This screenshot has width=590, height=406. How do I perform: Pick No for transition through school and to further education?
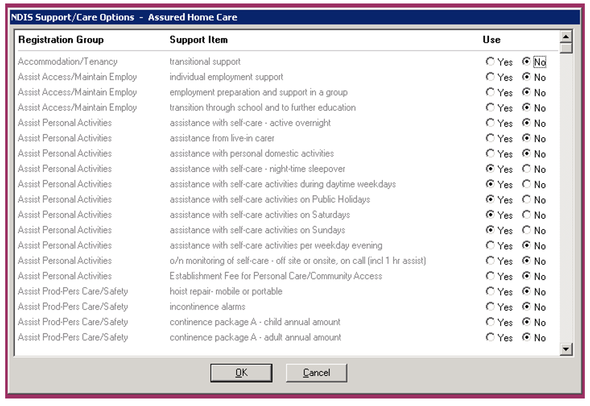527,107
